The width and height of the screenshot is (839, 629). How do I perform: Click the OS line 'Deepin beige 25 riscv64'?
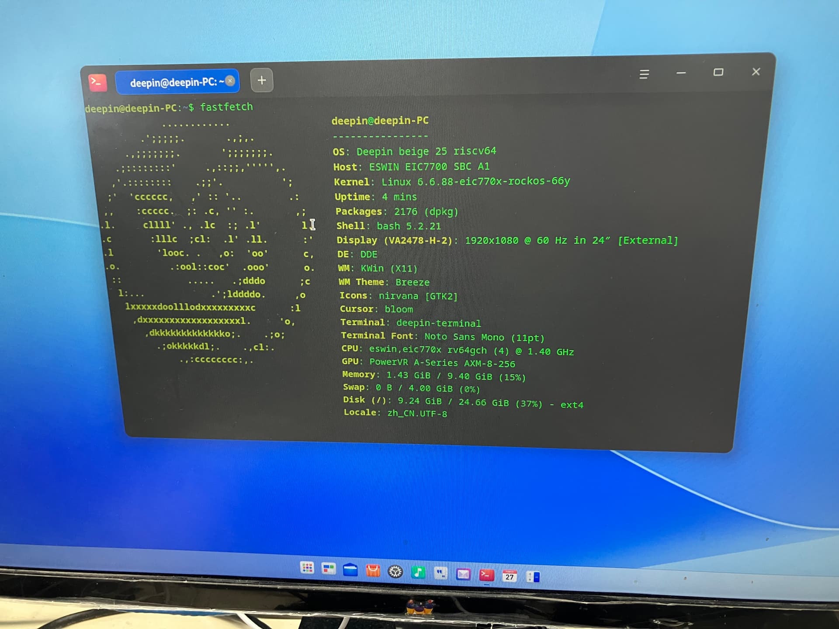426,151
